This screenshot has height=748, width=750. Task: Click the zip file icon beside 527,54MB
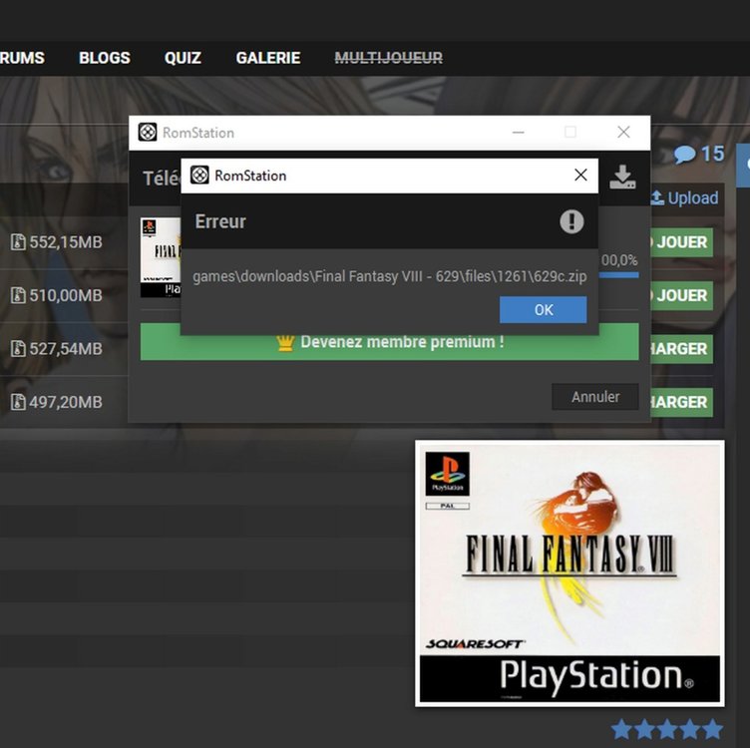[x=18, y=349]
